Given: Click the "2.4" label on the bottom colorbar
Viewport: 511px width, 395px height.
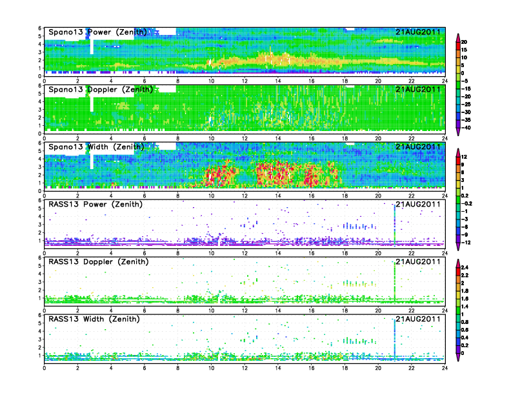Looking at the screenshot, I should pyautogui.click(x=465, y=268).
